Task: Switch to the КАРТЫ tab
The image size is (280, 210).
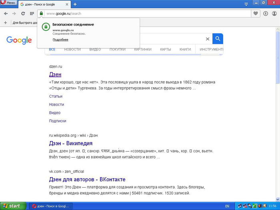Action: pyautogui.click(x=165, y=50)
